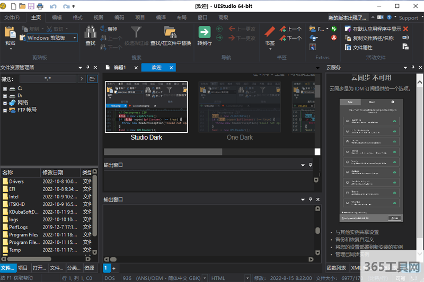The width and height of the screenshot is (424, 282).
Task: Click the Go to Line (转到行) icon
Action: pyautogui.click(x=205, y=33)
